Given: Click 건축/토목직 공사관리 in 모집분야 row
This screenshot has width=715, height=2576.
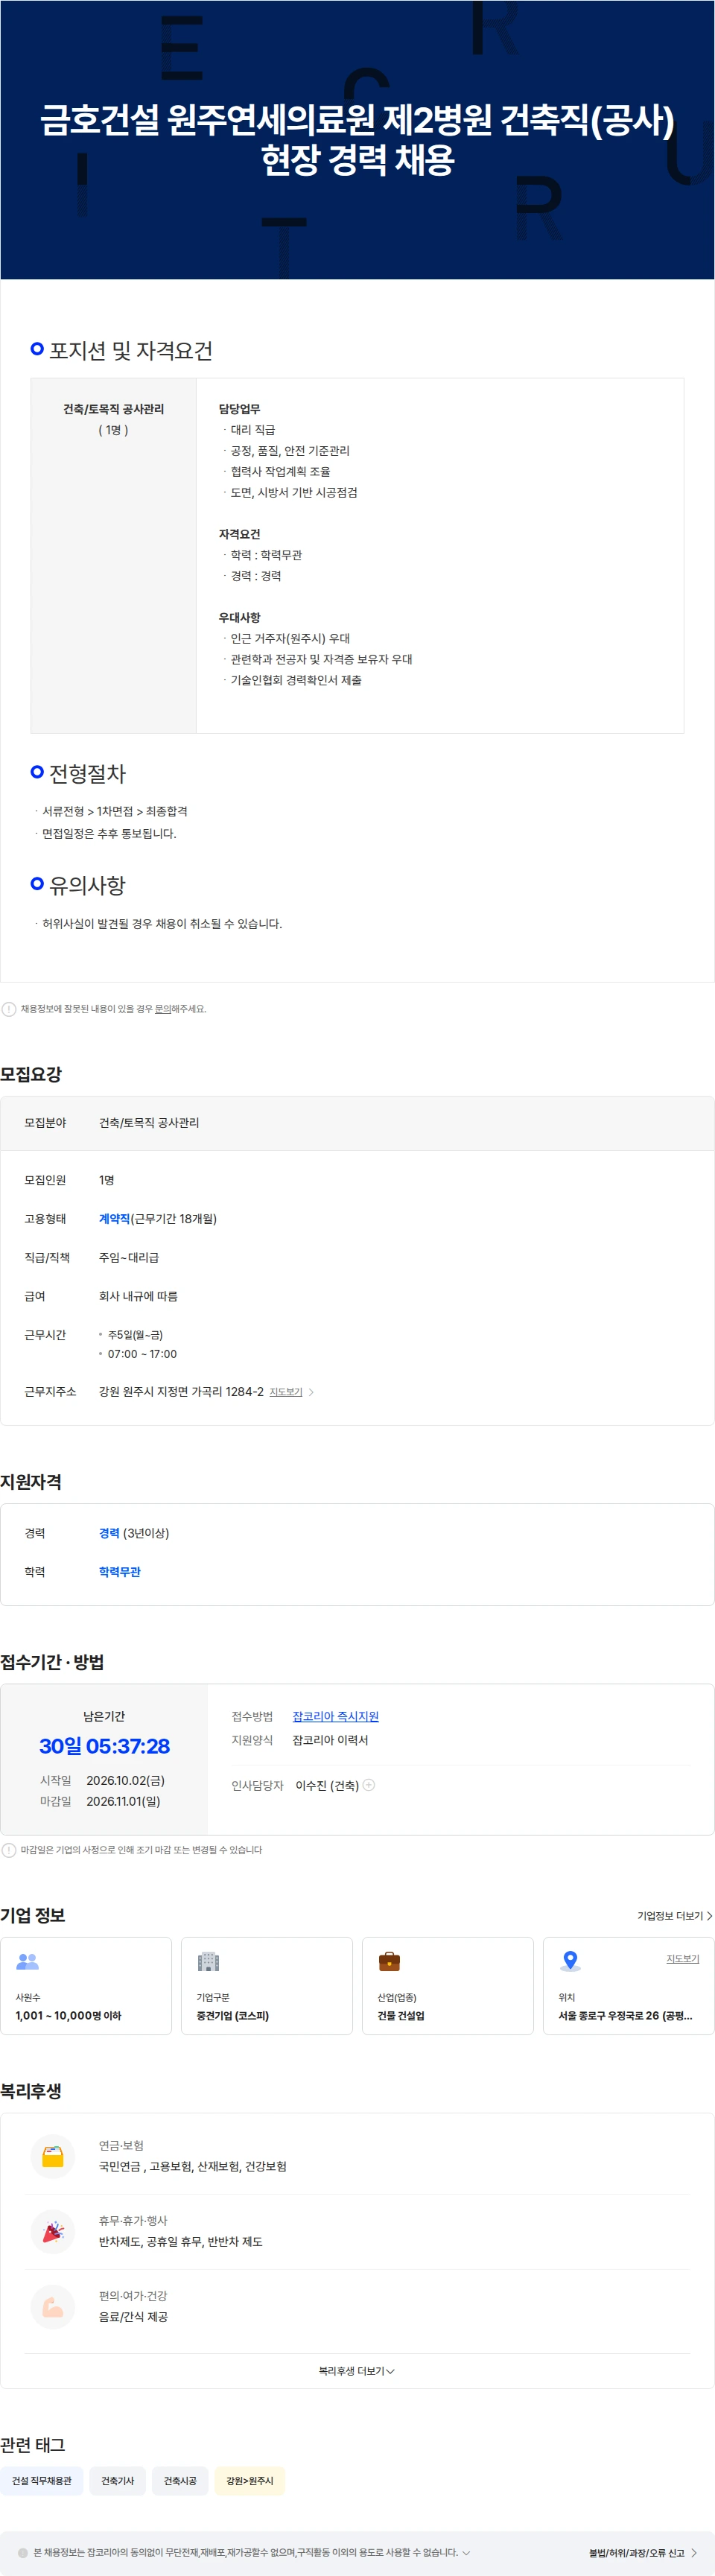Looking at the screenshot, I should point(149,1122).
